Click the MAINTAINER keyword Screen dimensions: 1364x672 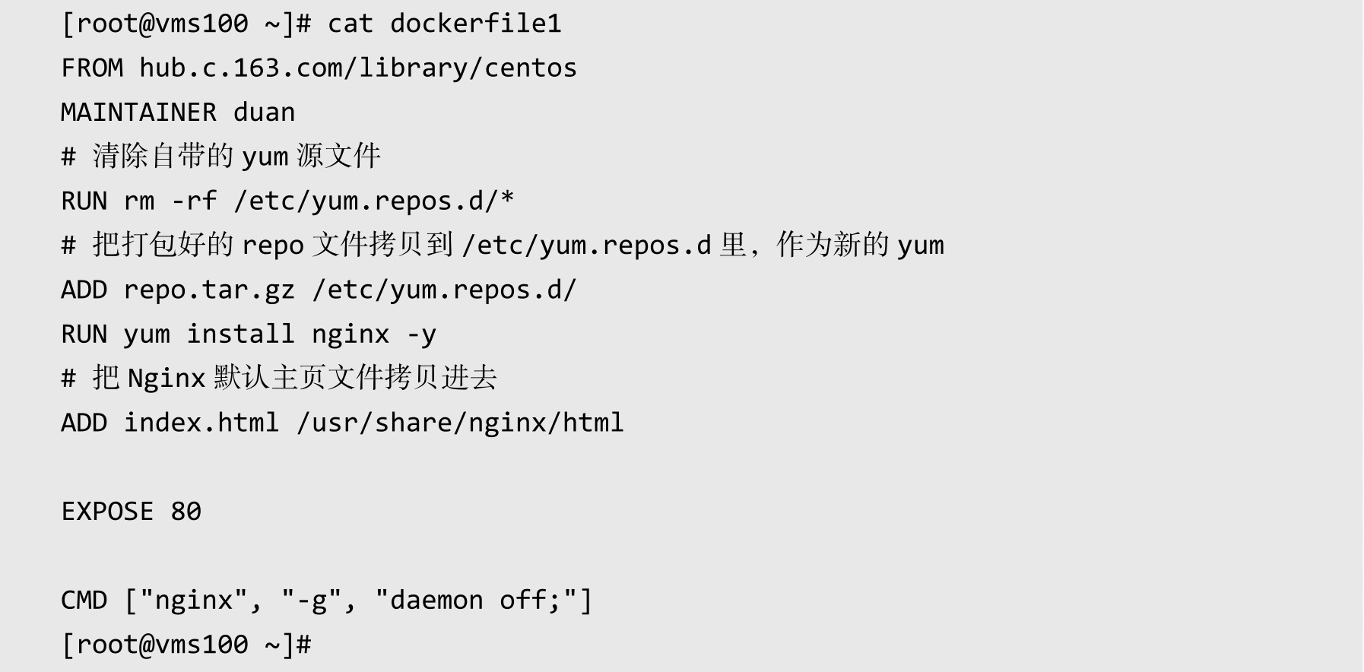click(x=138, y=113)
